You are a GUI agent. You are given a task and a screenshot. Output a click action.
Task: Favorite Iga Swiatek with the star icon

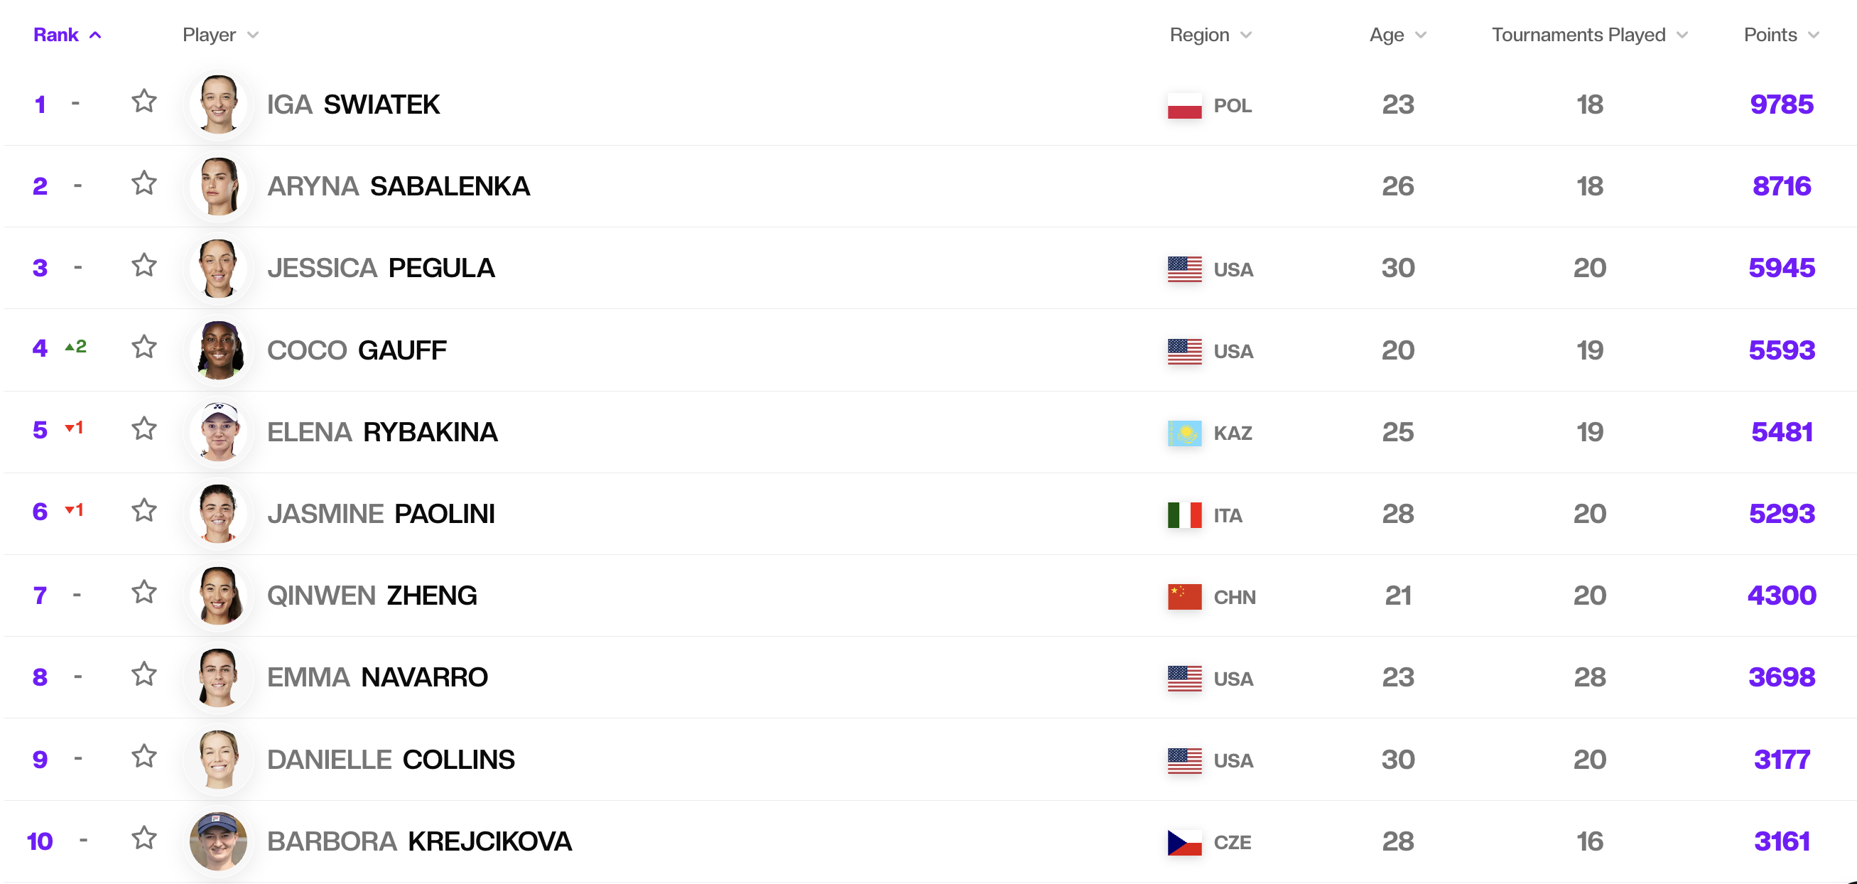click(144, 102)
